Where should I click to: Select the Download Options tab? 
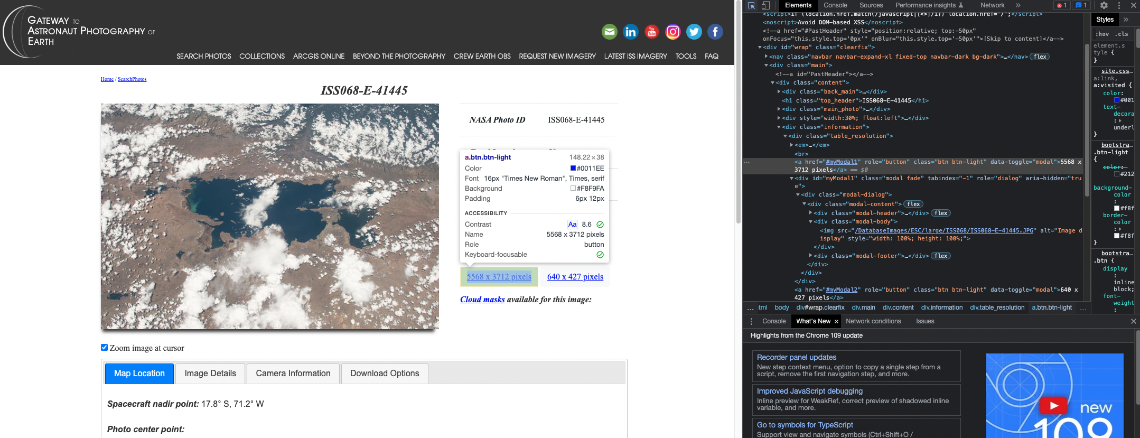coord(385,374)
